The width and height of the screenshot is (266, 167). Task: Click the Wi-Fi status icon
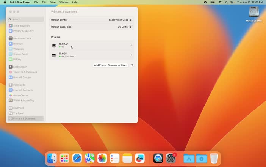[220, 2]
